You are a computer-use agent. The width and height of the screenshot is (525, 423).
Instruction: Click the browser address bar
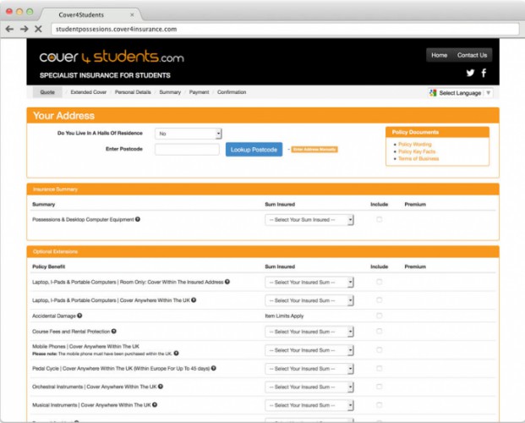[285, 29]
